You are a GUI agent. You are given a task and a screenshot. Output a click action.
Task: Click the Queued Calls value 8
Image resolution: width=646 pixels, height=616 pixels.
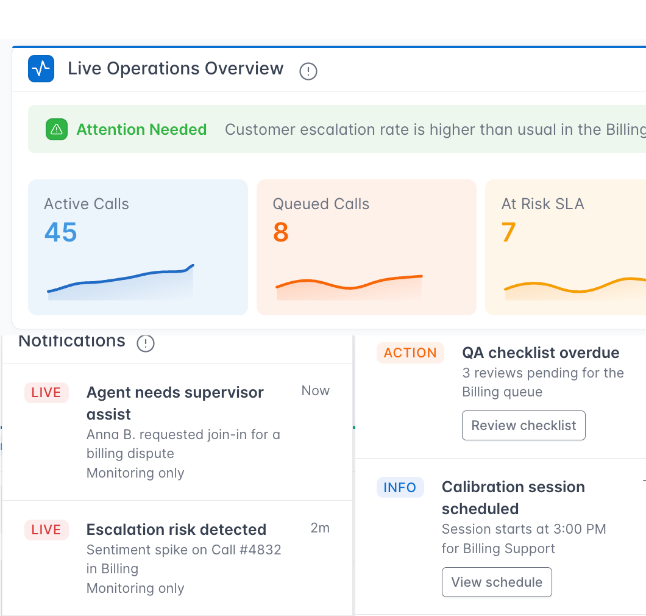281,232
